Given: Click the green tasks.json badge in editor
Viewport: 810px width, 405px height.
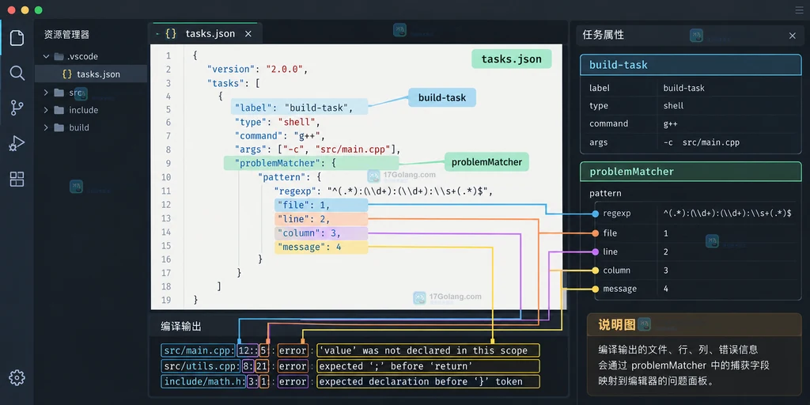Looking at the screenshot, I should click(512, 59).
